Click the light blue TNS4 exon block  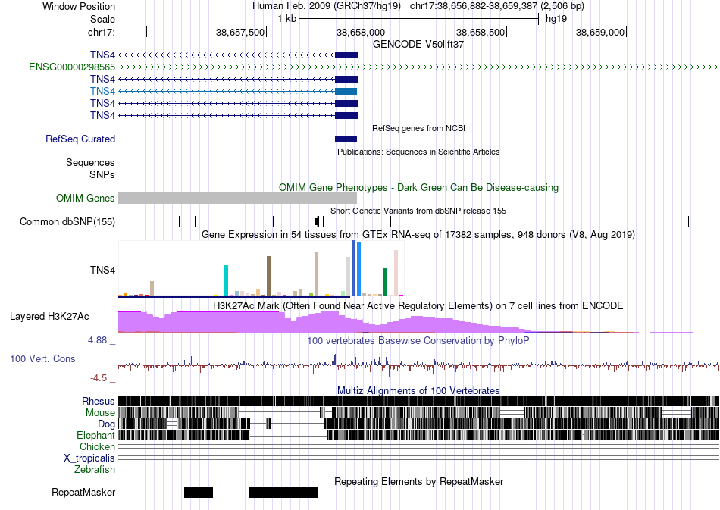point(346,92)
